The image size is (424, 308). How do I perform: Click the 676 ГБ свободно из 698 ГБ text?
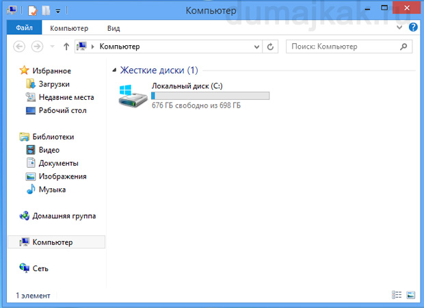196,105
